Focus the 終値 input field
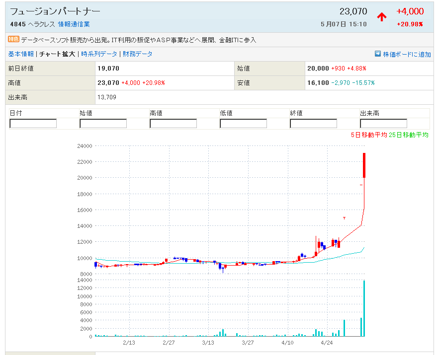 pyautogui.click(x=314, y=124)
